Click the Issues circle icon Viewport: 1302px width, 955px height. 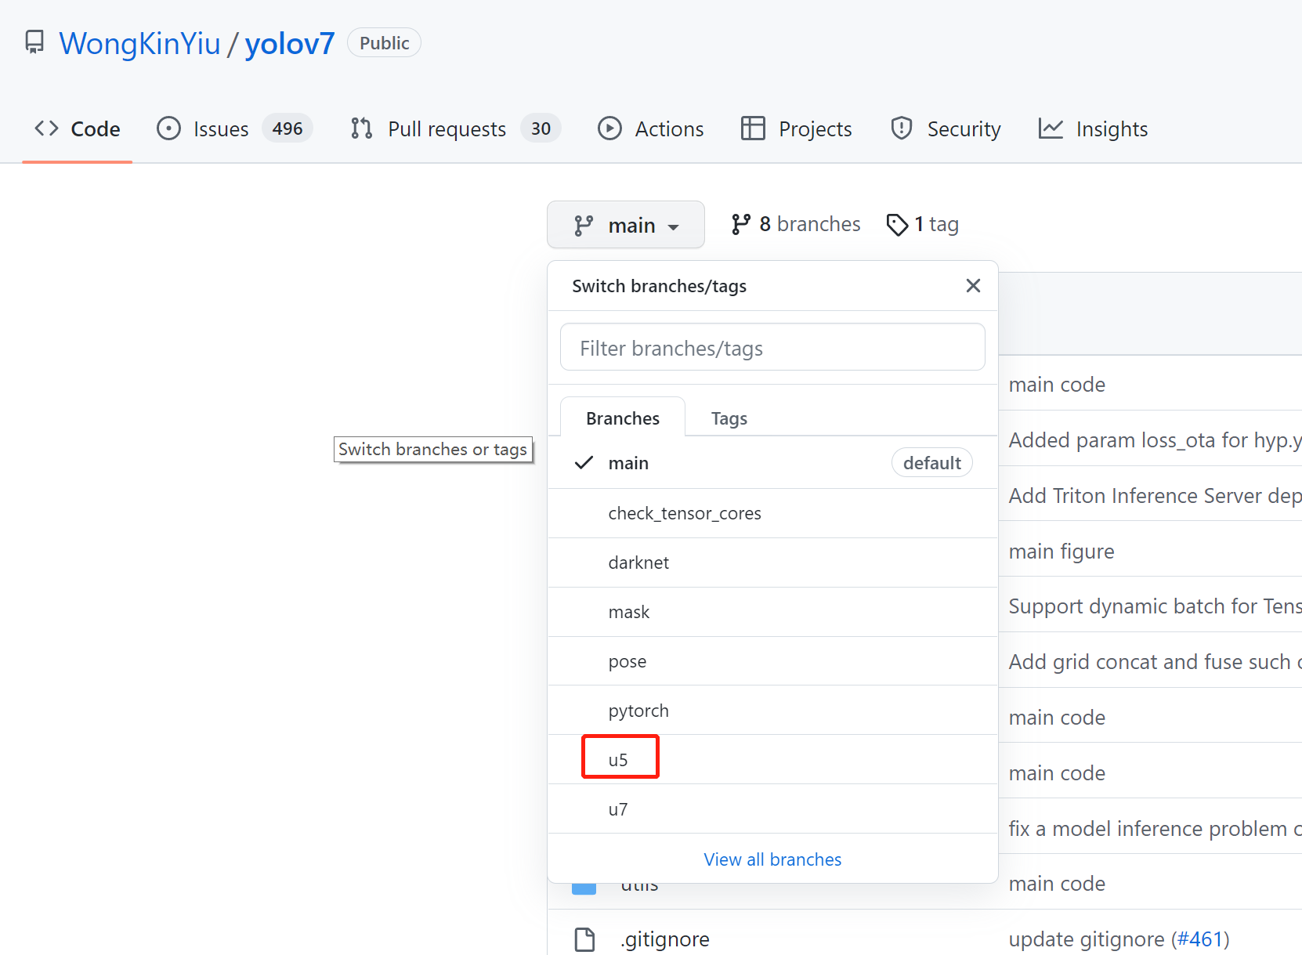(x=168, y=128)
